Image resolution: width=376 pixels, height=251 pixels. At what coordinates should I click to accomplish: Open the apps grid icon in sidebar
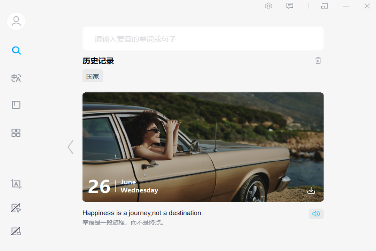pos(16,132)
